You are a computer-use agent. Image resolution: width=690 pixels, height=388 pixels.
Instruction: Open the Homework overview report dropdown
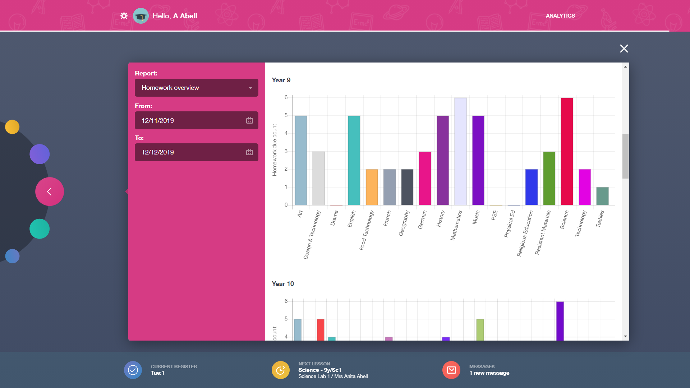[196, 87]
